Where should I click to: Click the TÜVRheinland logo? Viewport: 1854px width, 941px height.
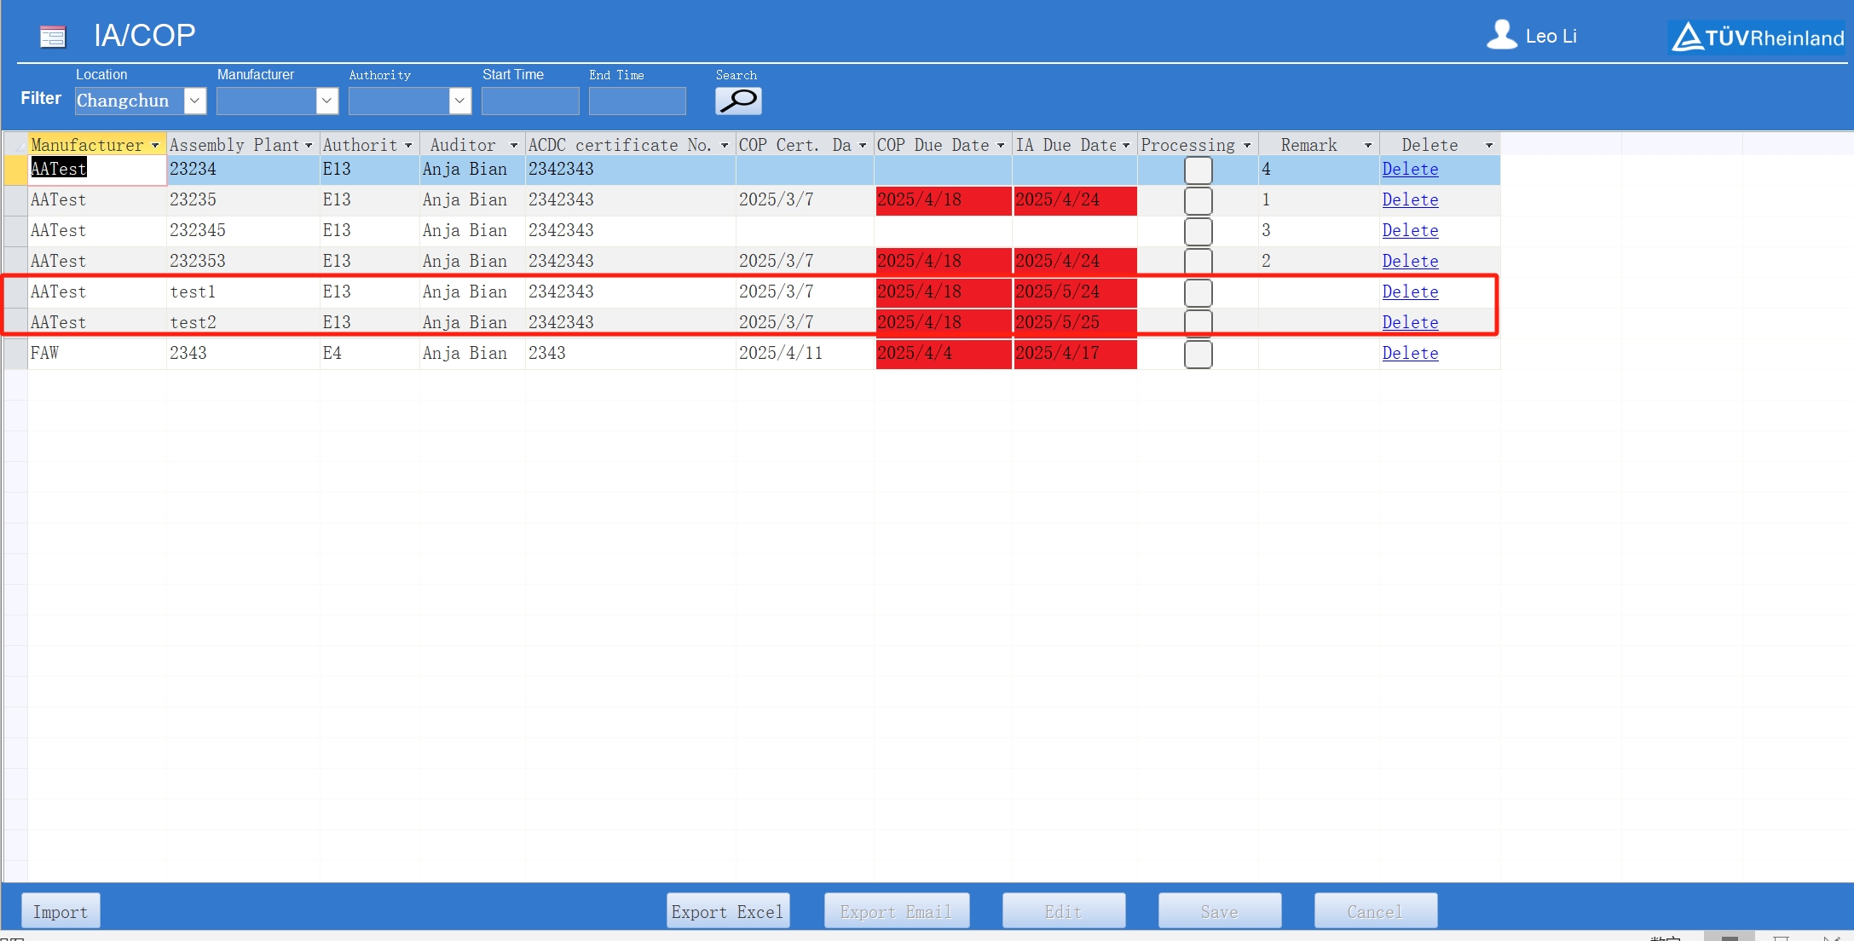[x=1758, y=38]
